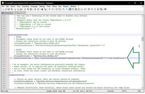Click the Replace toolbar icon
This screenshot has height=94, width=145.
(45, 9)
